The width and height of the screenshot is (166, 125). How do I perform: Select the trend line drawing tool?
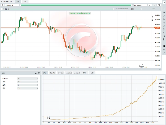(164, 16)
